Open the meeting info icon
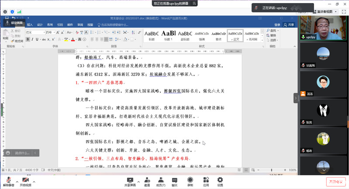The image size is (349, 189). pos(5,12)
